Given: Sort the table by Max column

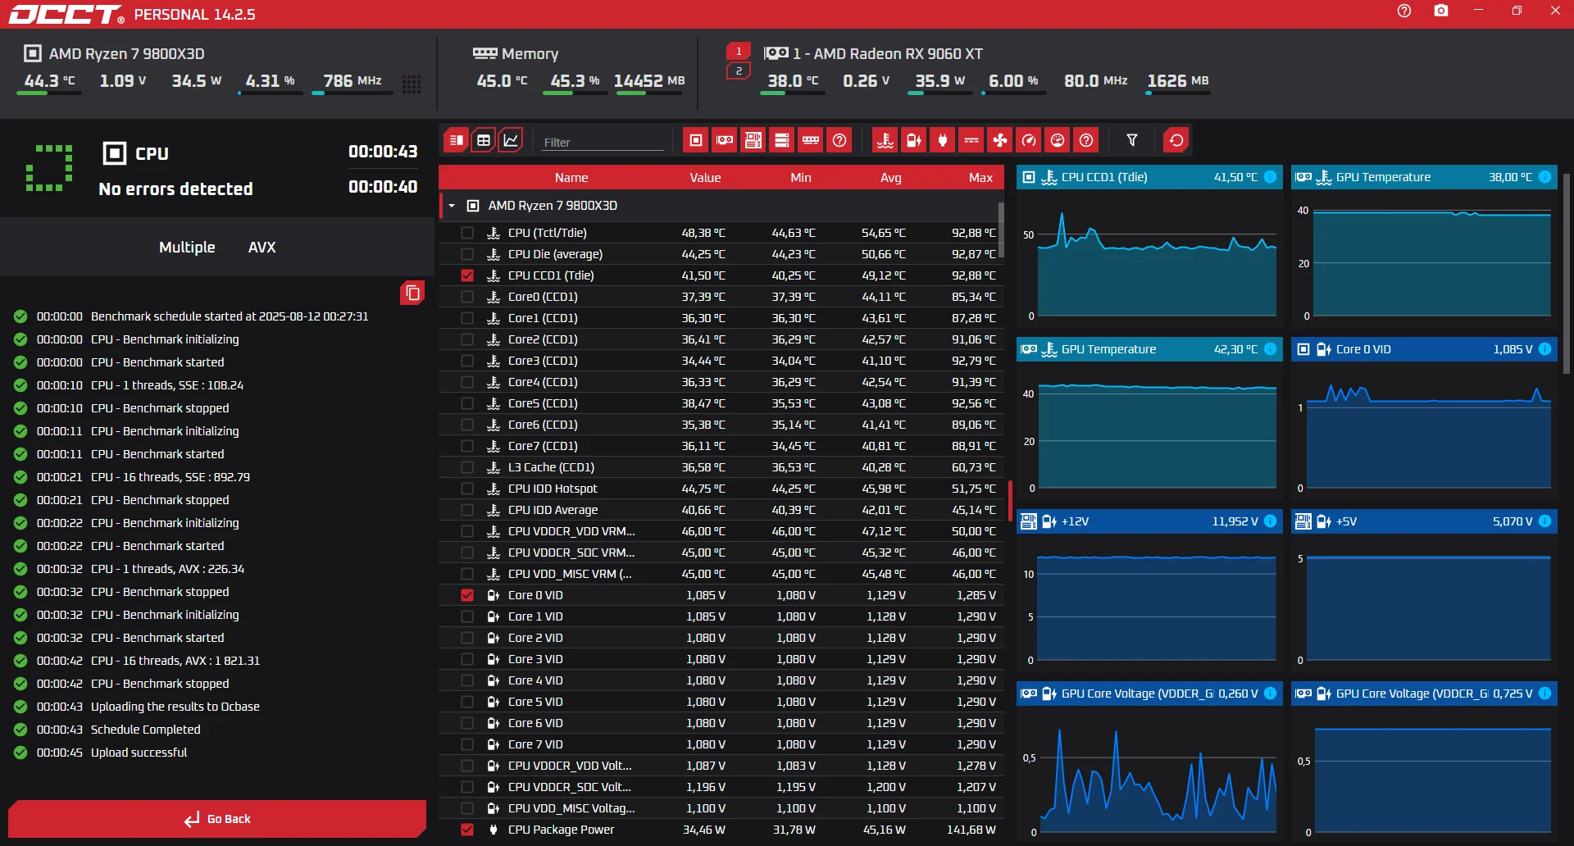Looking at the screenshot, I should pos(980,178).
